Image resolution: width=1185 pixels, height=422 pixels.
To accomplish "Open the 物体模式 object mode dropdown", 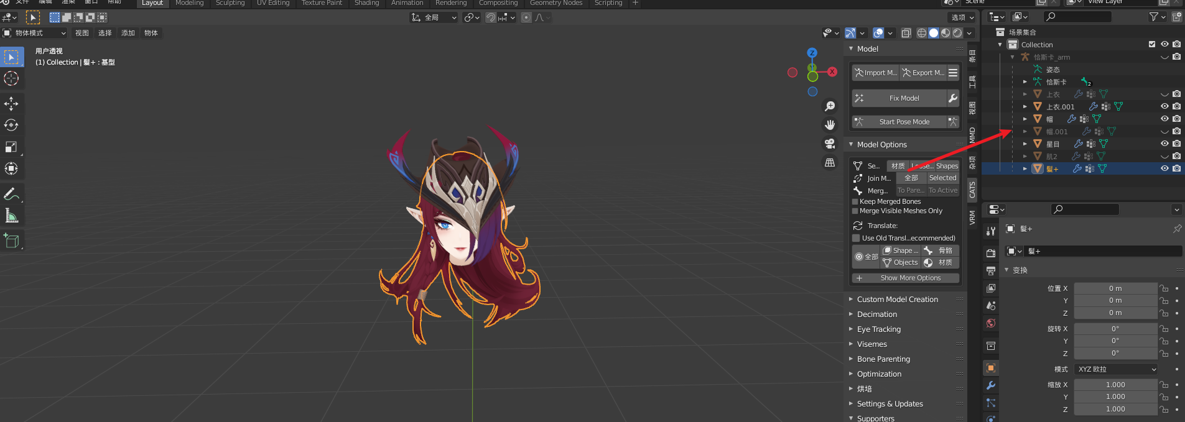I will click(34, 33).
